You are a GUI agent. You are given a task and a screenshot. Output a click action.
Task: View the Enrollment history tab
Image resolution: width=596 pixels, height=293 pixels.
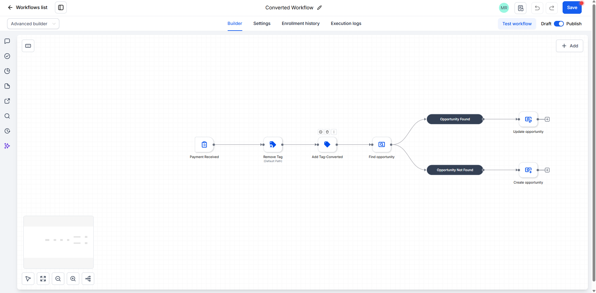[300, 24]
